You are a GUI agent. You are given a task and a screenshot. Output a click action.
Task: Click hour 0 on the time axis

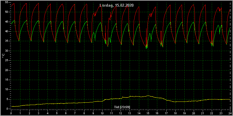(x=11, y=113)
